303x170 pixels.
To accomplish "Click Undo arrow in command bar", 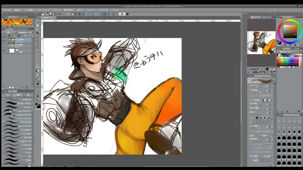I will pyautogui.click(x=59, y=14).
